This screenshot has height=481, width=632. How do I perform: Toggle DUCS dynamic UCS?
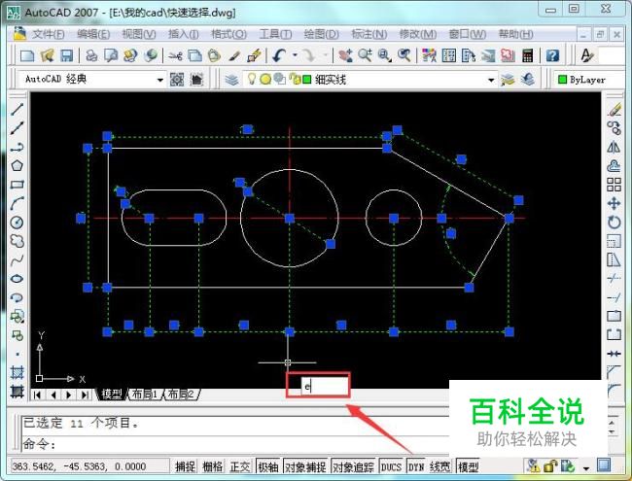point(391,466)
